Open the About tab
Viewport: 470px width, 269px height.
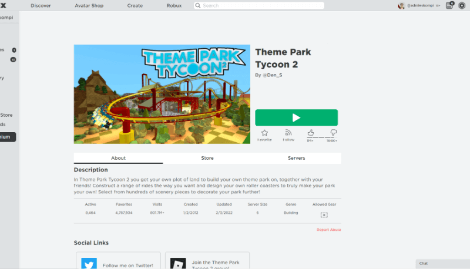click(x=119, y=158)
